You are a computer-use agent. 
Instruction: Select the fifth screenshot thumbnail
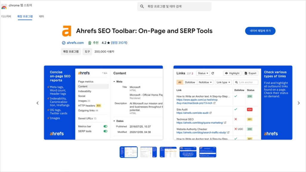(208, 152)
